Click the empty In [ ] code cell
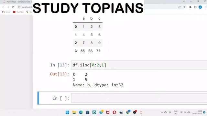The height and width of the screenshot is (116, 207). click(x=139, y=98)
